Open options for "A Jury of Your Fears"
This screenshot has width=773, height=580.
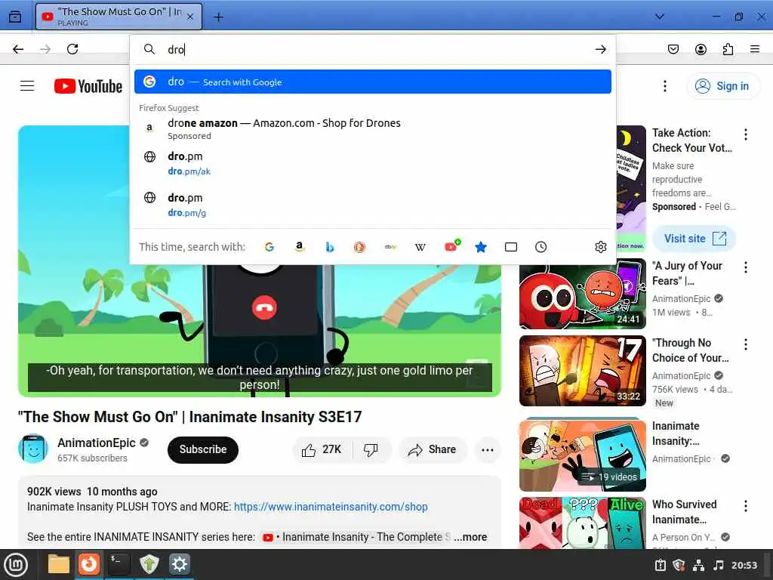pos(745,267)
